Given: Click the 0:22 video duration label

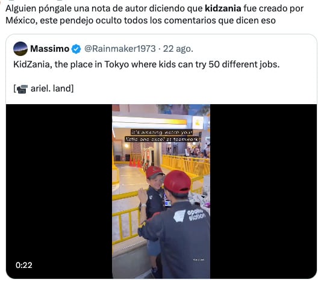Looking at the screenshot, I should pyautogui.click(x=24, y=265).
